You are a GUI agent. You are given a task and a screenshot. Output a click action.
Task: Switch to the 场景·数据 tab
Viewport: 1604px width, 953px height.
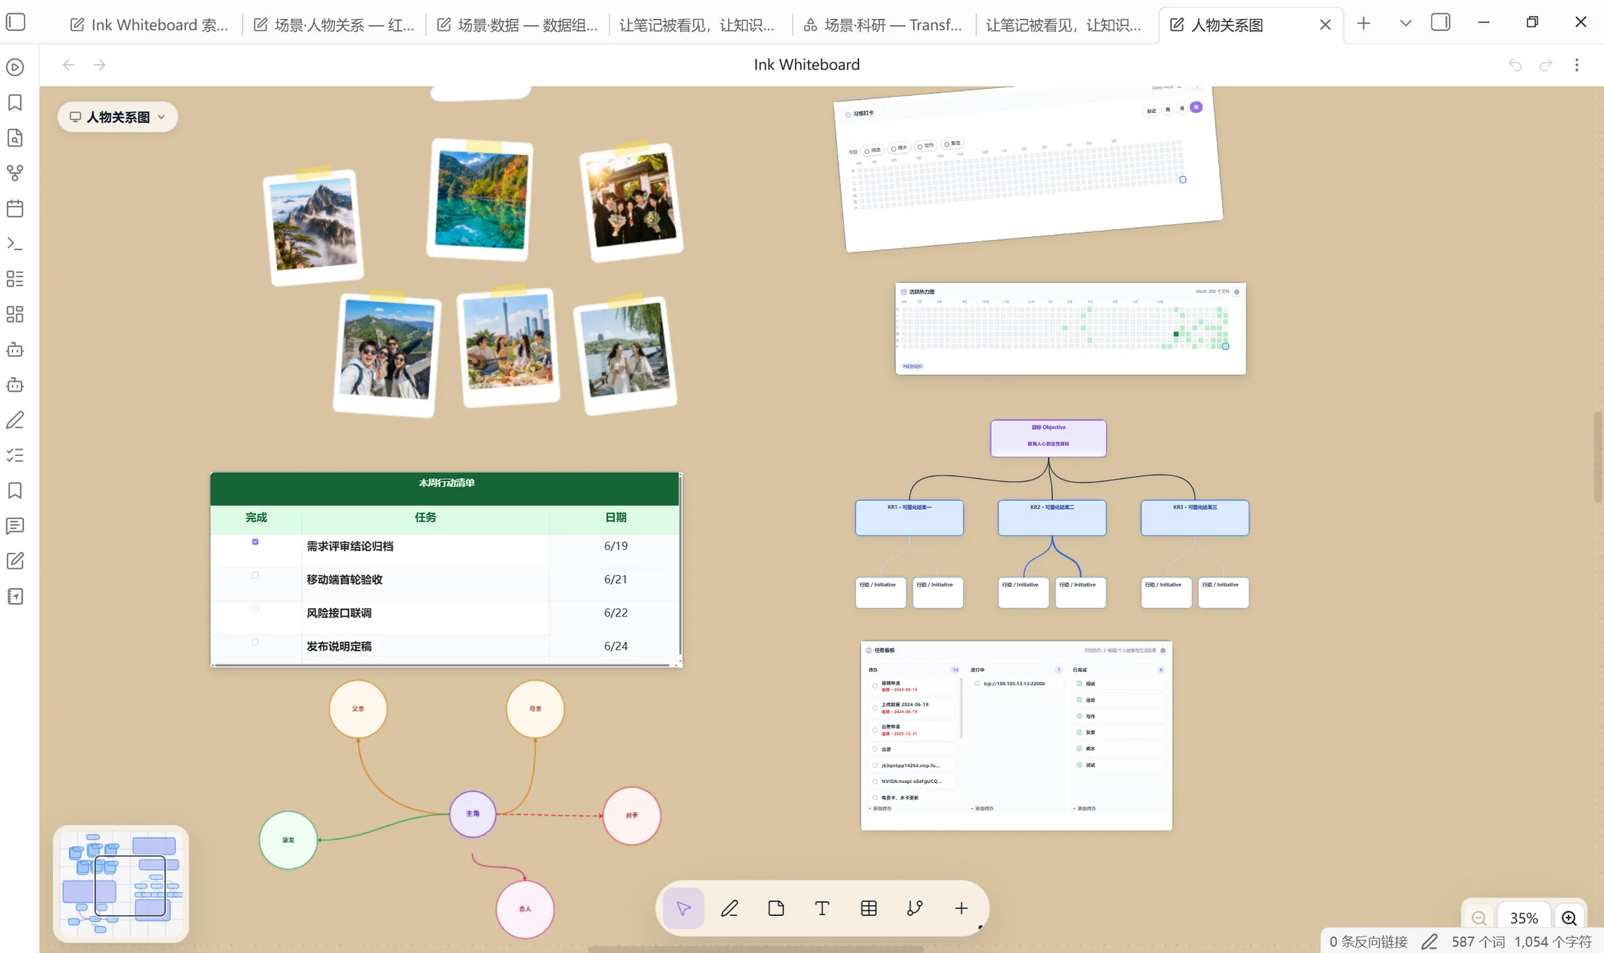517,25
